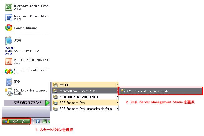Launch Microsoft Visual Studio .NET 2003 icon
Image resolution: width=204 pixels, height=136 pixels.
click(x=9, y=72)
